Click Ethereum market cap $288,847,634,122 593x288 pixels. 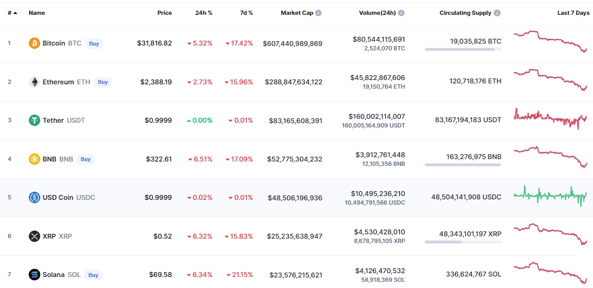tap(294, 82)
